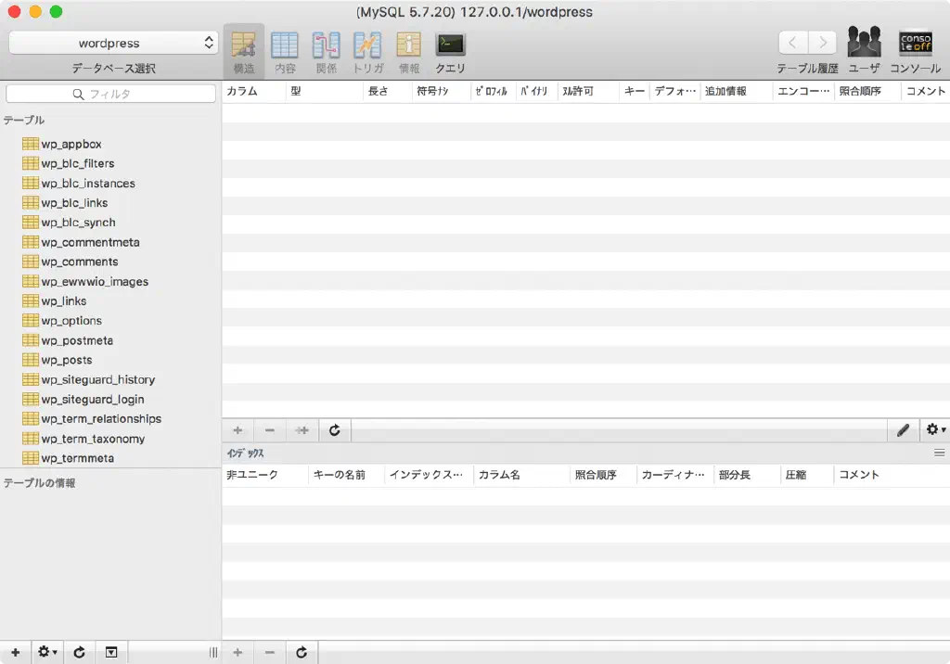950x664 pixels.
Task: Open the wordpress database selection dropdown
Action: 113,43
